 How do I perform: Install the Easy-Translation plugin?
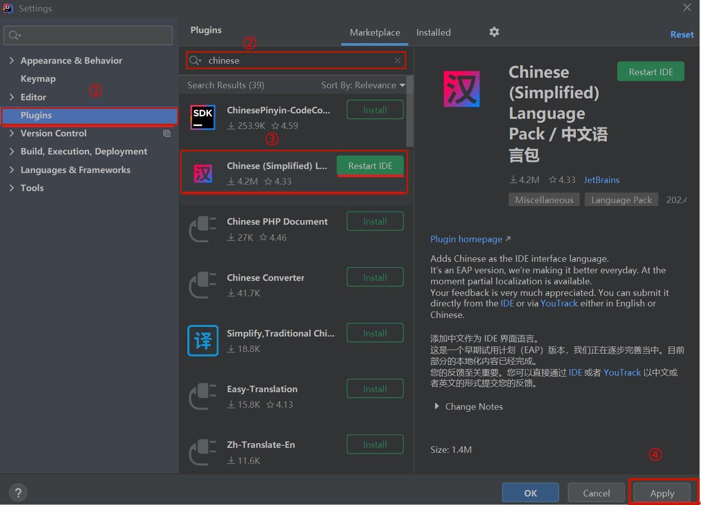[375, 389]
